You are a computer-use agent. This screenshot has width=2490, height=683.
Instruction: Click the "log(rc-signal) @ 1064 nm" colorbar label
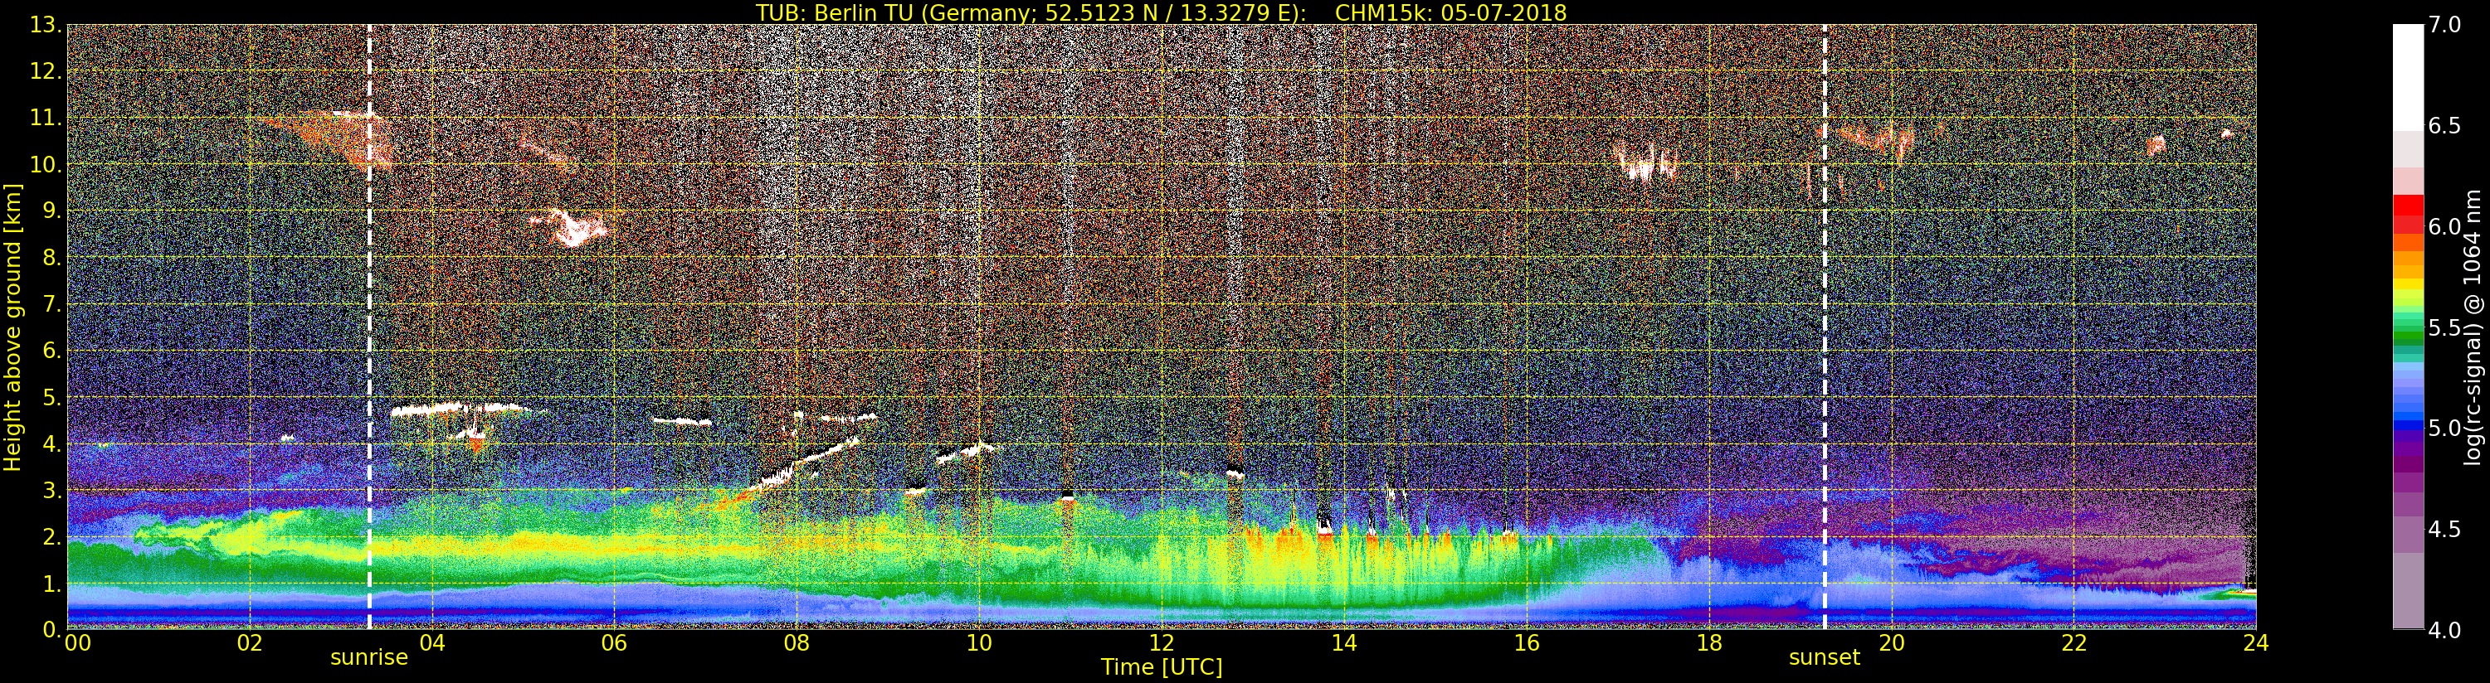tap(2473, 327)
